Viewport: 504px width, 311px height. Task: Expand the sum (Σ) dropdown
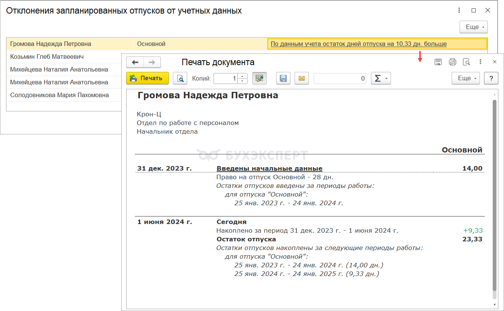tap(381, 78)
